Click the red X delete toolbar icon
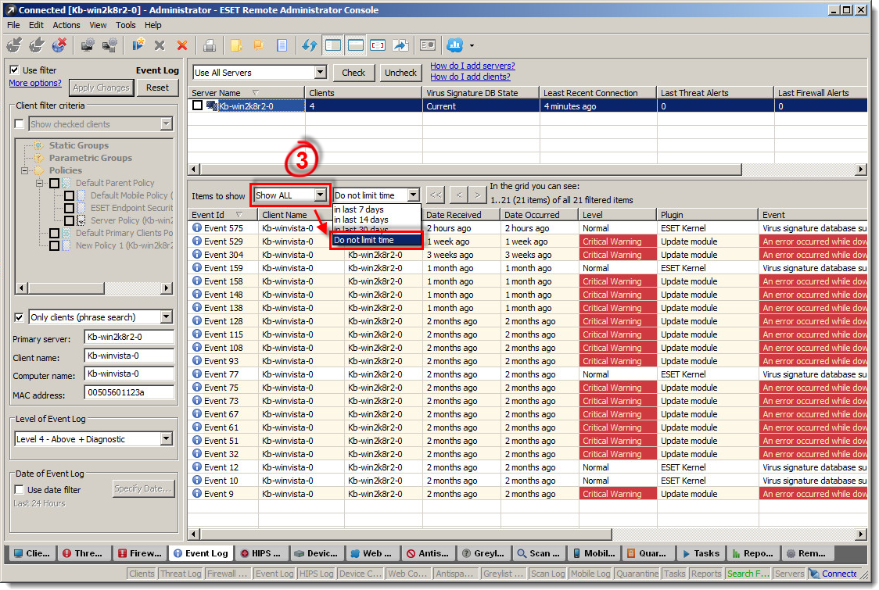Viewport: 879px width, 590px height. [182, 45]
